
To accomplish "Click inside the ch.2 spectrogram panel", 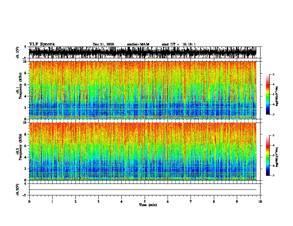I will click(142, 151).
